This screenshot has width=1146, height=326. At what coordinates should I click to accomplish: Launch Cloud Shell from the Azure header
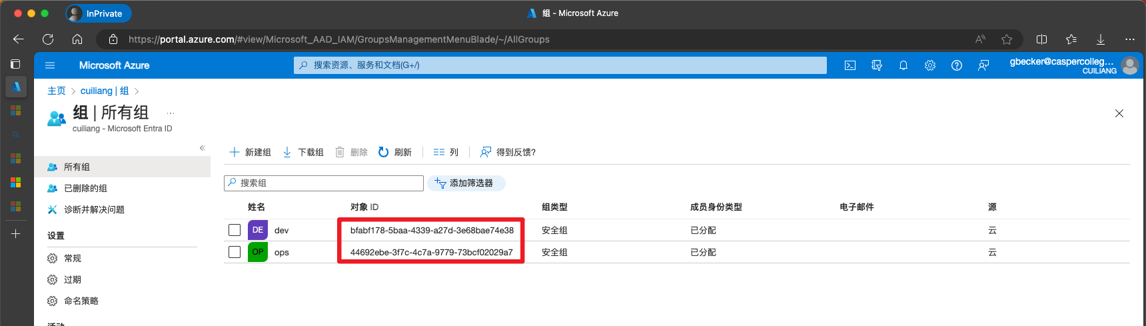(x=850, y=65)
